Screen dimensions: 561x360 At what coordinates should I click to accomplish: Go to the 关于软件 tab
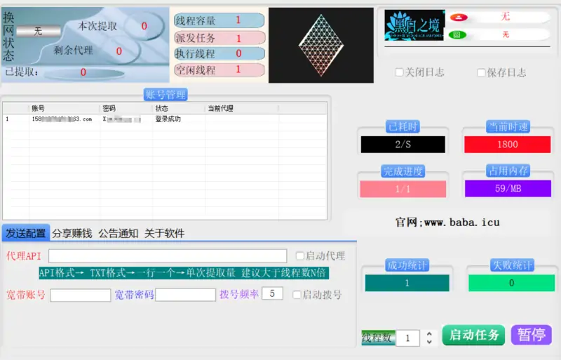(x=164, y=234)
